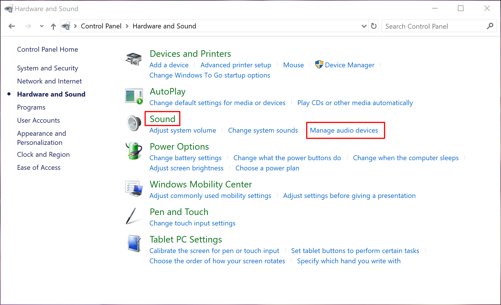Click the Hardware and Sound breadcrumb
501x305 pixels.
pos(164,26)
